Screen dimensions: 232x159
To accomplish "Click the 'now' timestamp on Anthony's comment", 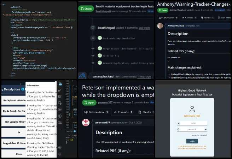I will 198,26.
